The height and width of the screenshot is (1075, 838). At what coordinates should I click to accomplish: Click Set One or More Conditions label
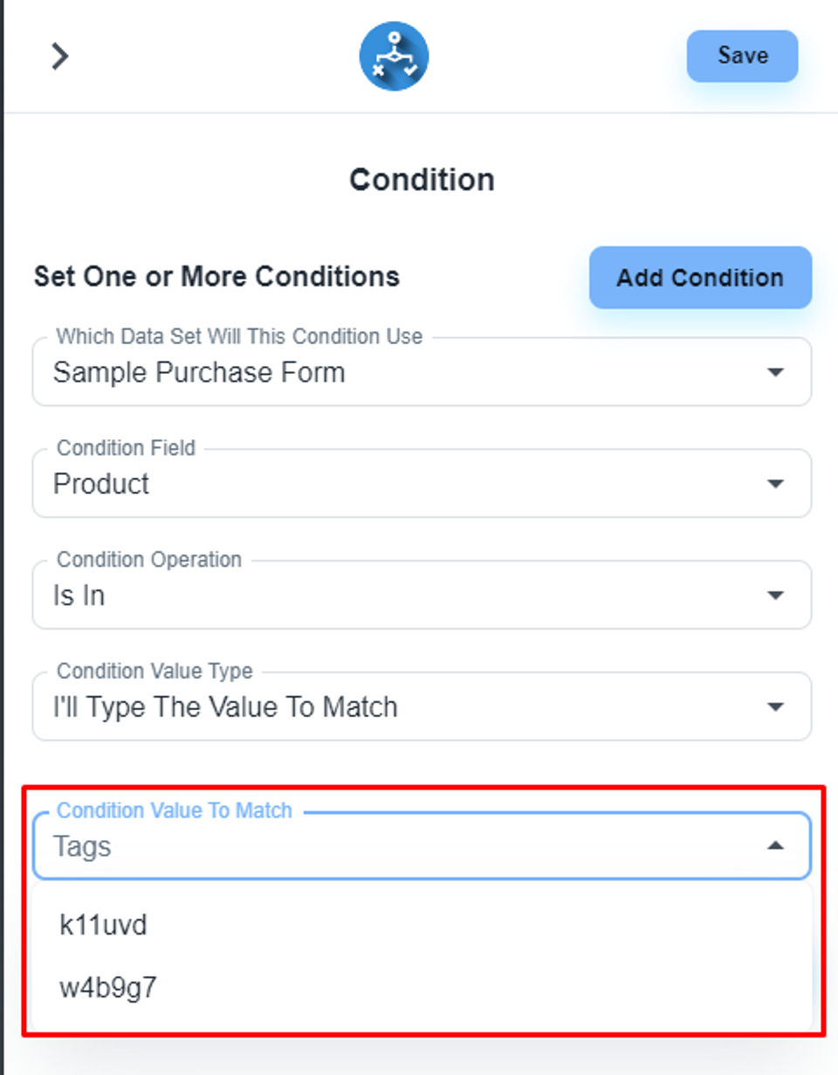(216, 277)
